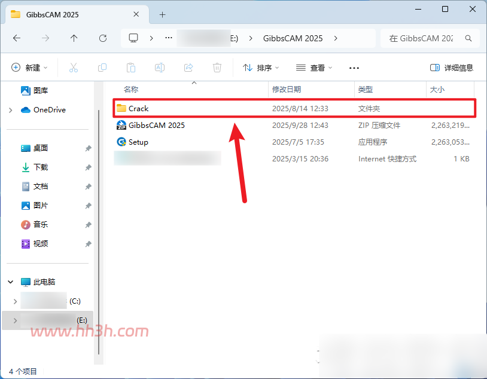Open the 排序 sort dropdown
487x379 pixels.
click(x=261, y=68)
